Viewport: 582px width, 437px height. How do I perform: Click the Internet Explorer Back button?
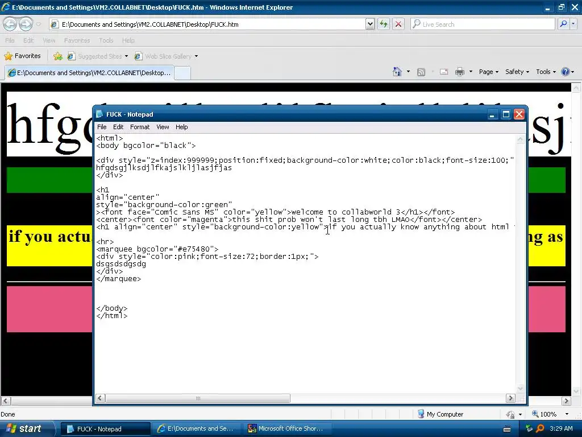[x=10, y=24]
